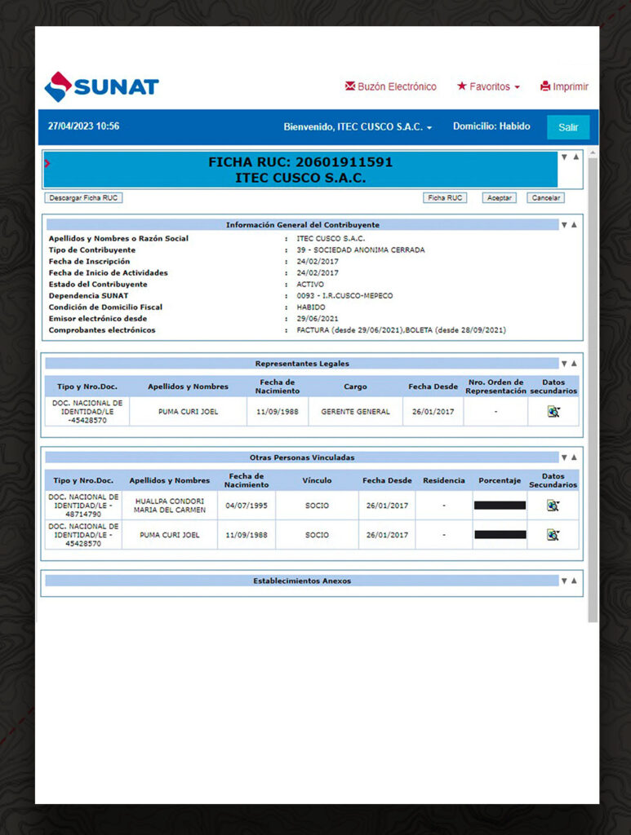Click '0093 - I.R.CUSCO-MEPECO' value
631x835 pixels.
pyautogui.click(x=344, y=295)
